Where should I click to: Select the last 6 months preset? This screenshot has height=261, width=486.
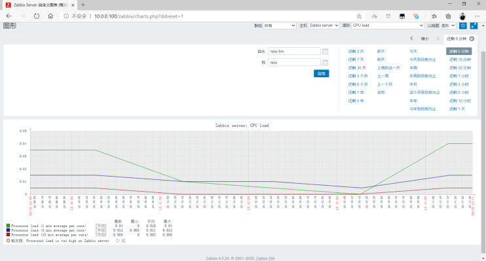(358, 84)
